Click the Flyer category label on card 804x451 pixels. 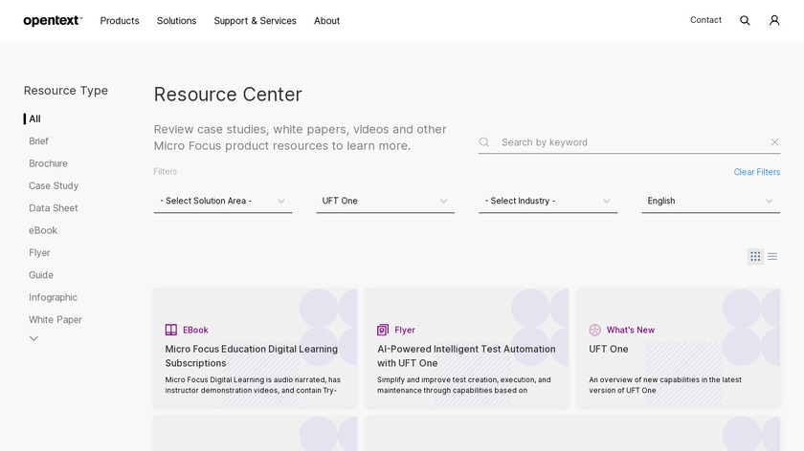coord(405,331)
